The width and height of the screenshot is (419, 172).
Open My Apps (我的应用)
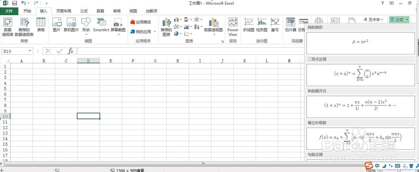pyautogui.click(x=141, y=31)
